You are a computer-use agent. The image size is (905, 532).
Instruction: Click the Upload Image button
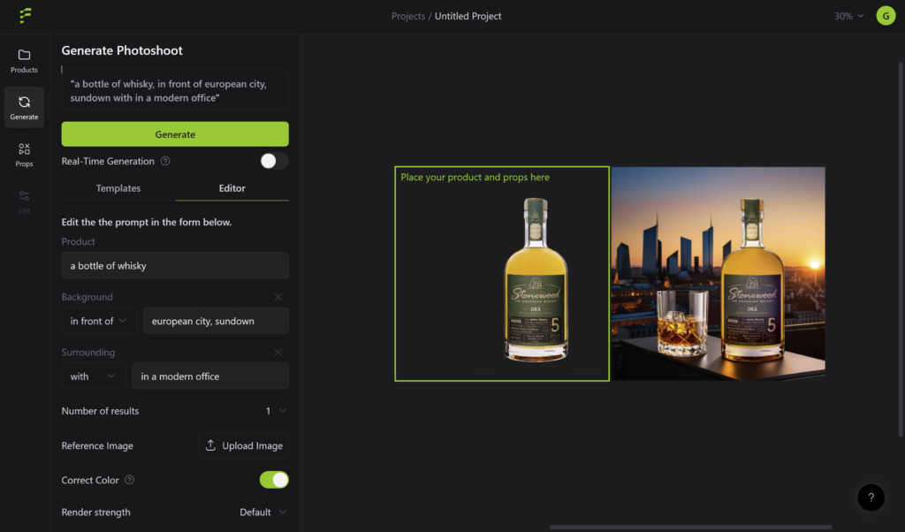click(243, 445)
